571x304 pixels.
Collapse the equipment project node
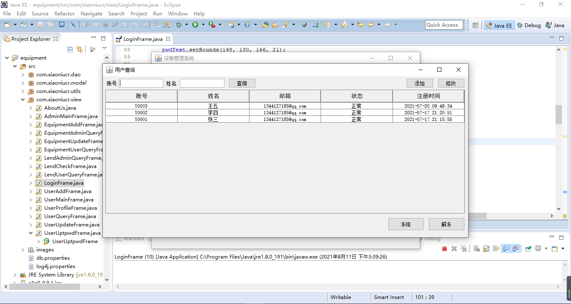coord(7,58)
